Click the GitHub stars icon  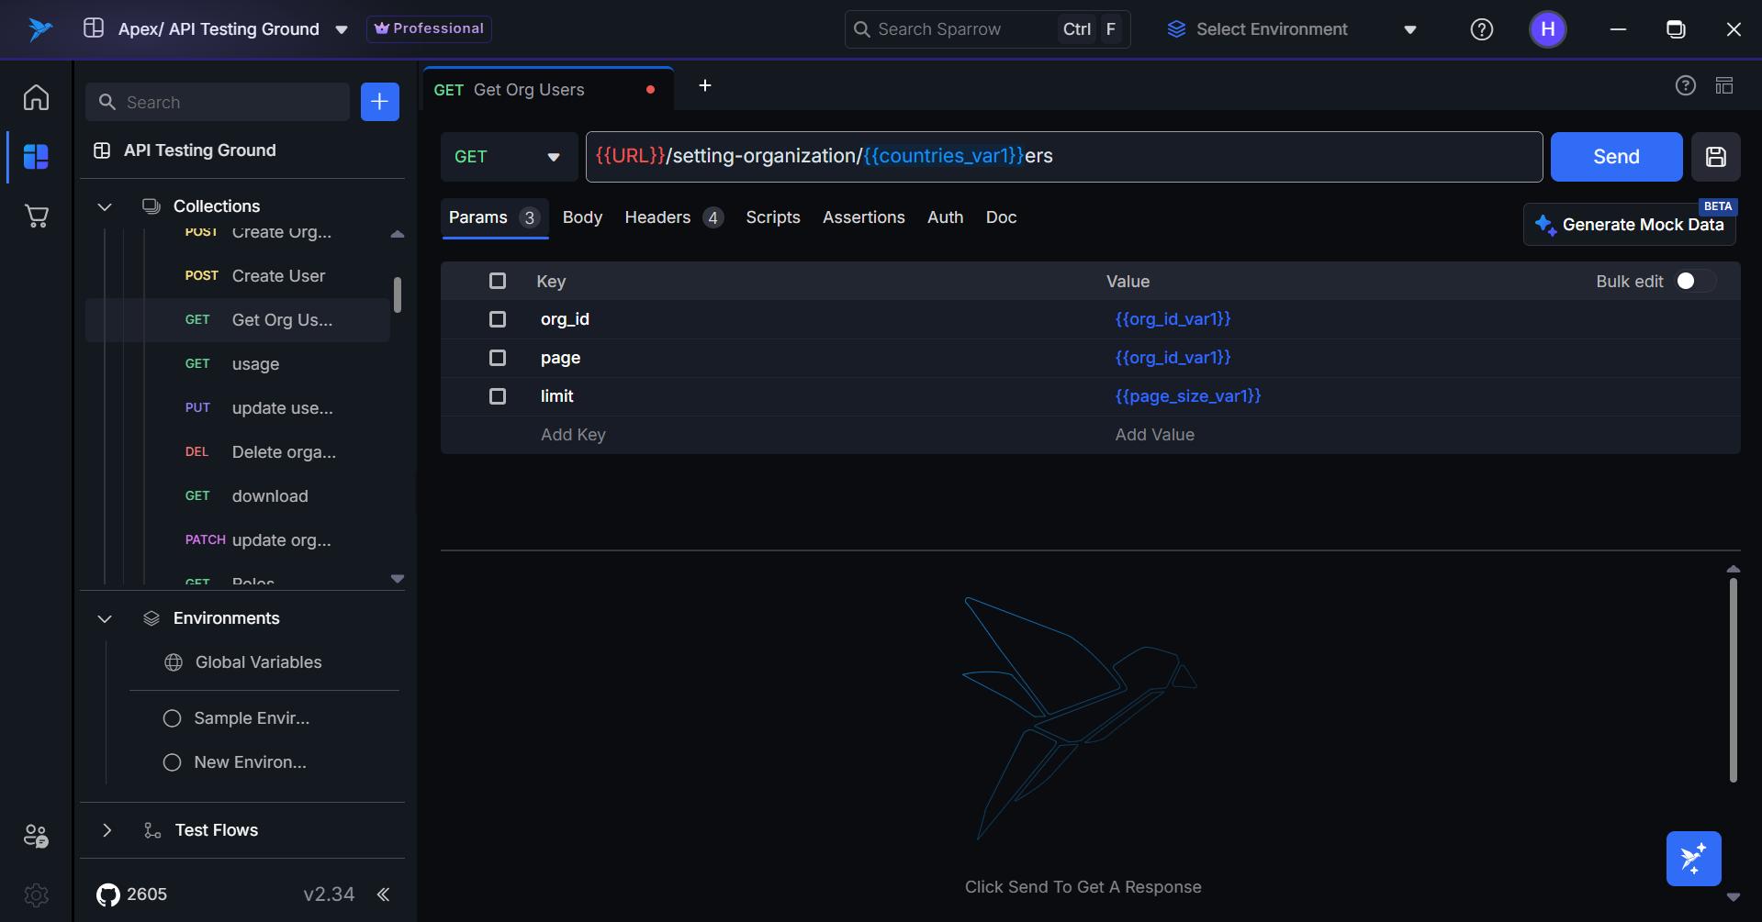tap(108, 894)
